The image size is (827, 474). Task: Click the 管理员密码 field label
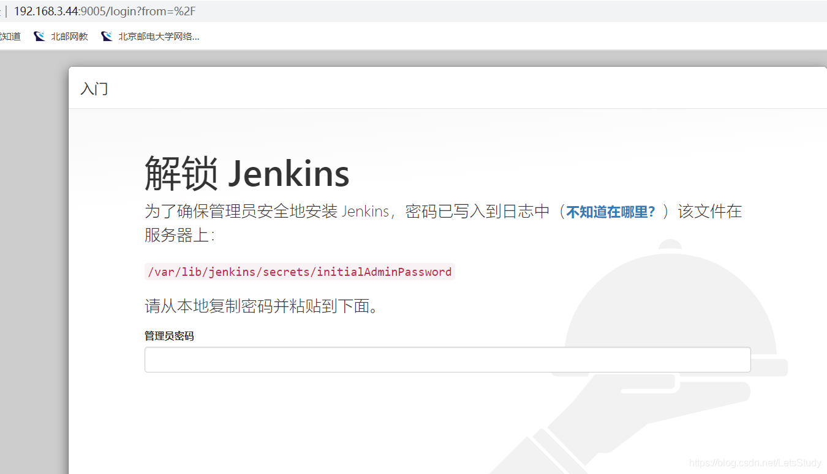coord(169,336)
